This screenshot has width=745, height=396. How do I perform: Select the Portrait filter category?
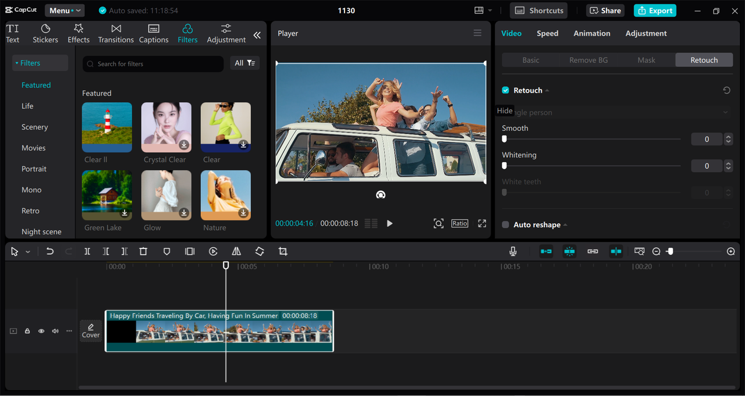34,169
